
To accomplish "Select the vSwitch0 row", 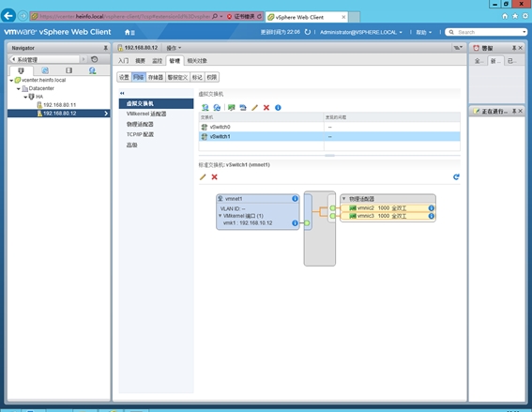I will click(329, 127).
